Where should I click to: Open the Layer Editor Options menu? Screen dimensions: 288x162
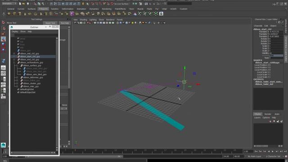(266, 117)
